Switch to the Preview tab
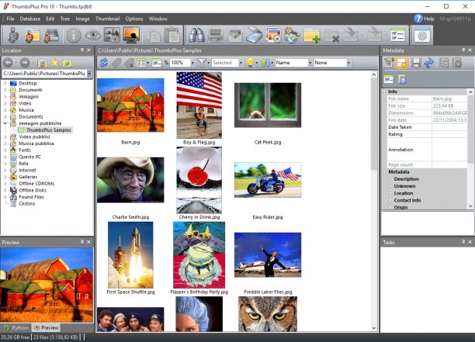This screenshot has width=475, height=342. pyautogui.click(x=46, y=327)
